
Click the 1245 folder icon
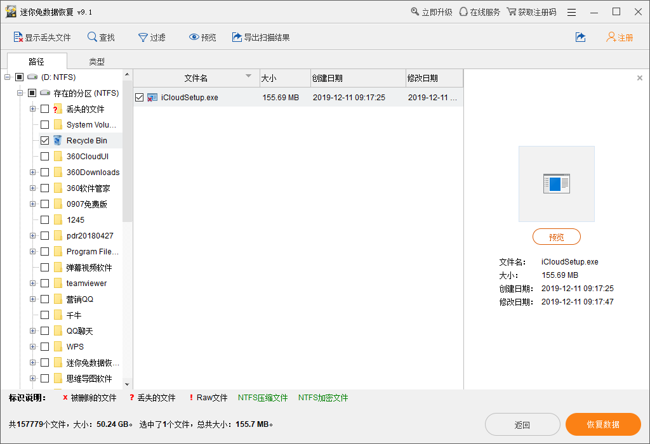click(x=58, y=220)
